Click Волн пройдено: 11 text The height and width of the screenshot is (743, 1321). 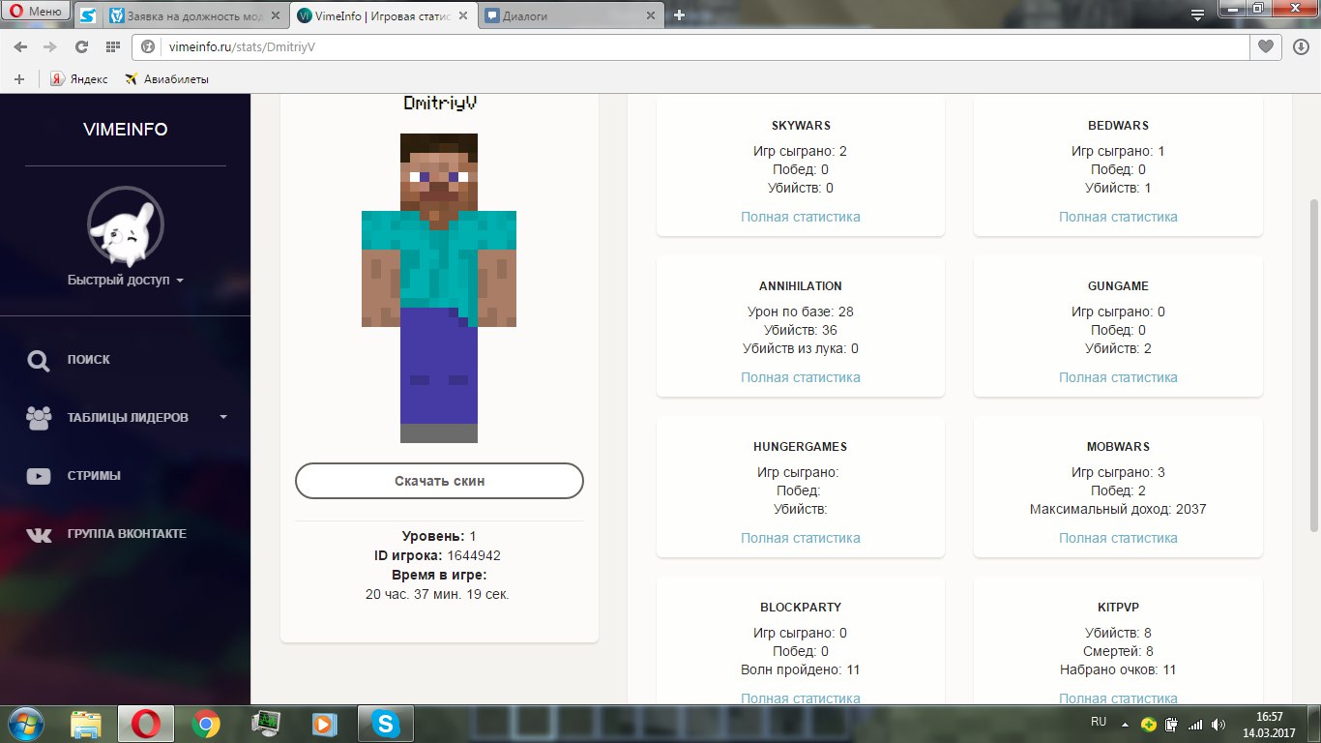(801, 669)
